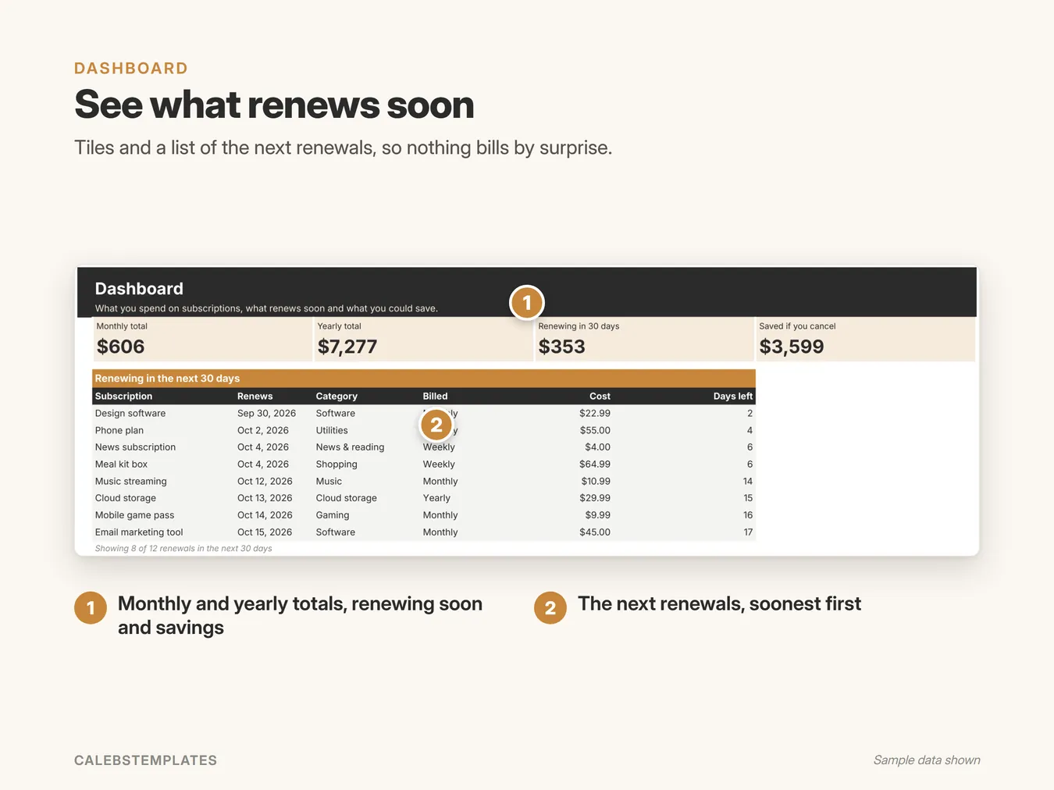
Task: Click the Yearly billed cell
Action: click(x=436, y=498)
